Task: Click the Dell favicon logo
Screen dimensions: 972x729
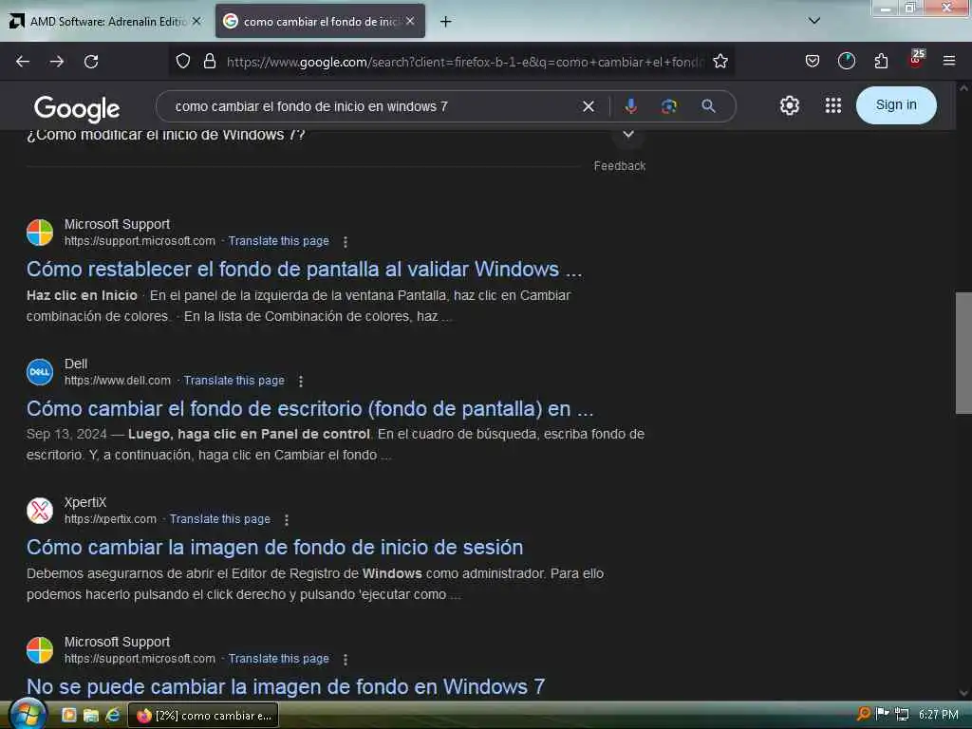Action: [40, 372]
